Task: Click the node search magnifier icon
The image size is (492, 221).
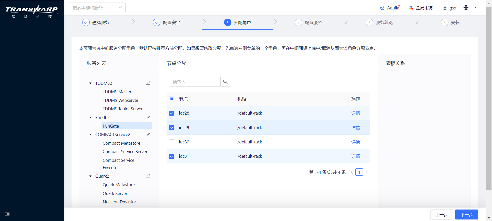Action: pyautogui.click(x=225, y=82)
